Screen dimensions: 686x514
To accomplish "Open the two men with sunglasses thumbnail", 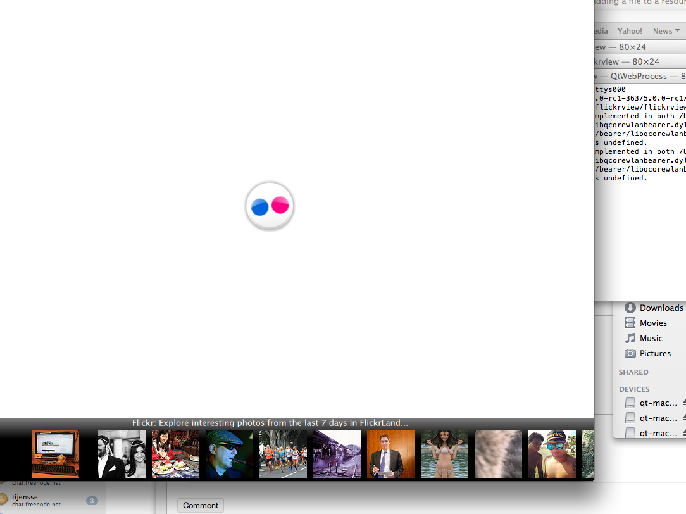I will (552, 454).
